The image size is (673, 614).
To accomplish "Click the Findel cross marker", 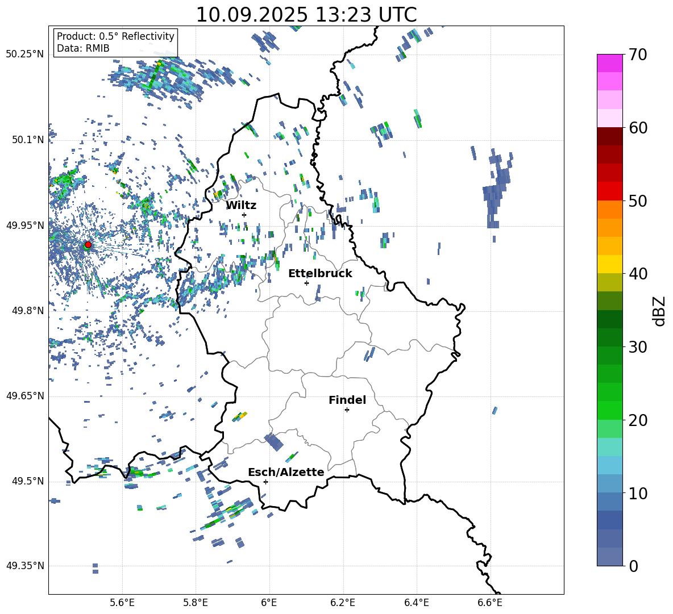I will [347, 410].
